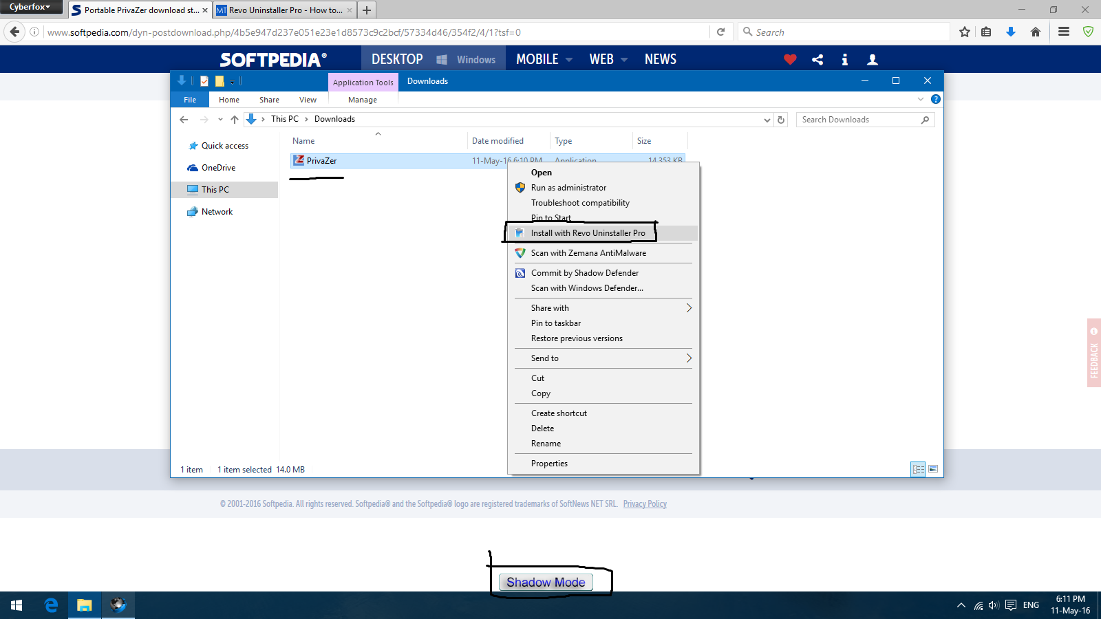Show bookmarks list icon in Cyberfox toolbar
Screen dimensions: 1101x619
point(986,32)
